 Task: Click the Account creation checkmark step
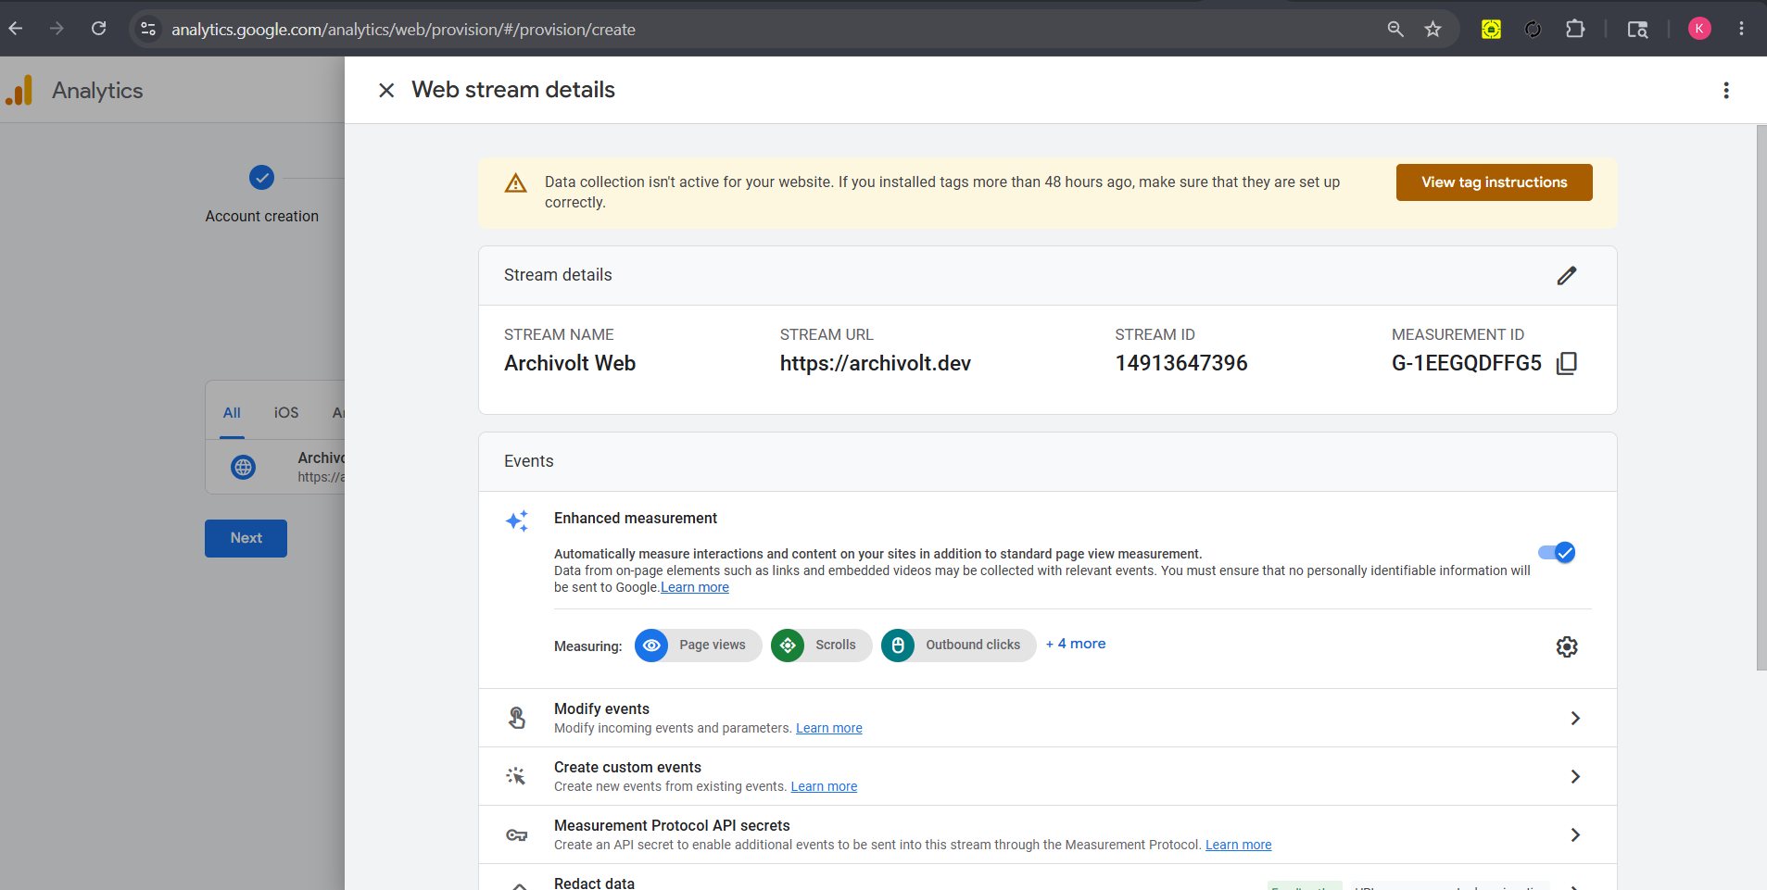(x=261, y=177)
